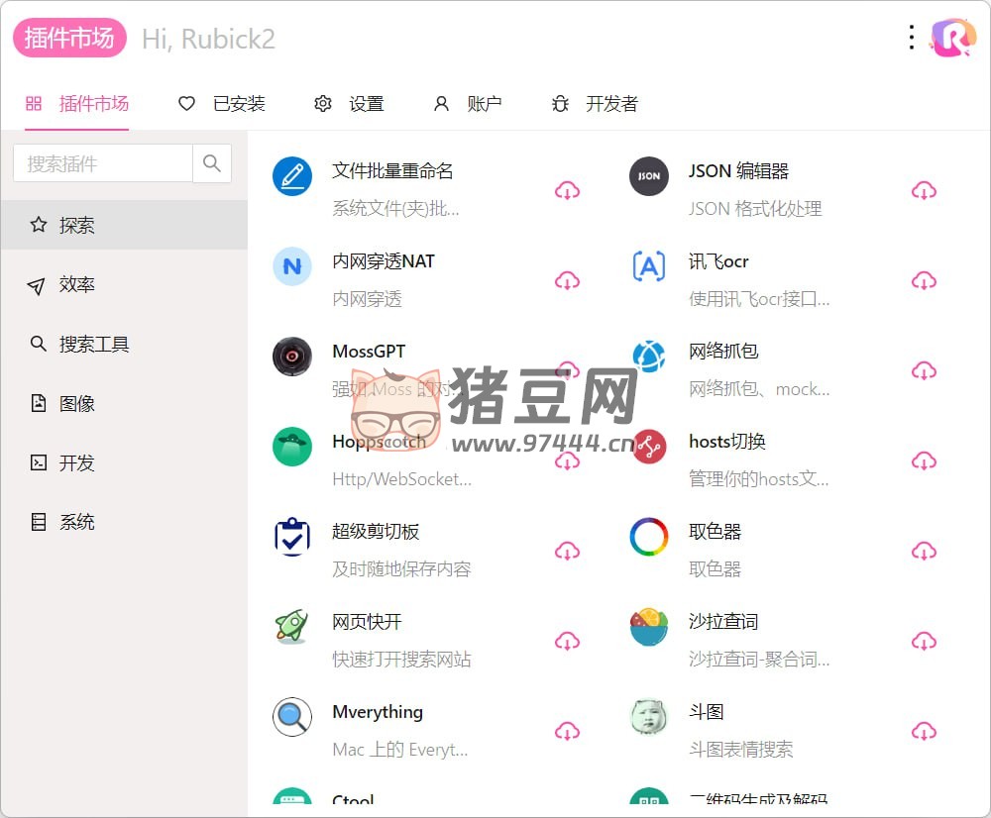Click the 取色器 color wheel icon

649,538
